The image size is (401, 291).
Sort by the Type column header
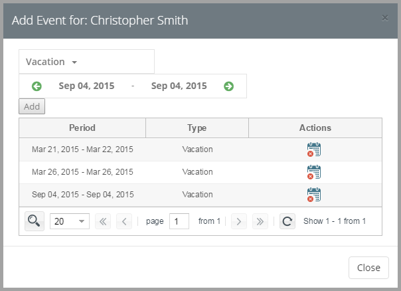coord(197,128)
